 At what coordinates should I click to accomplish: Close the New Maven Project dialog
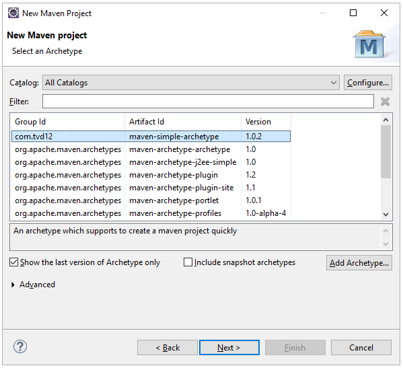(384, 13)
